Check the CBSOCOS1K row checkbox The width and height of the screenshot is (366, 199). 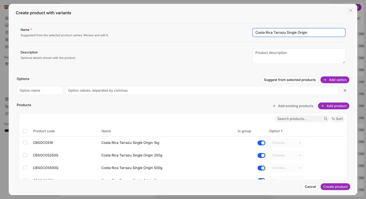(25, 143)
